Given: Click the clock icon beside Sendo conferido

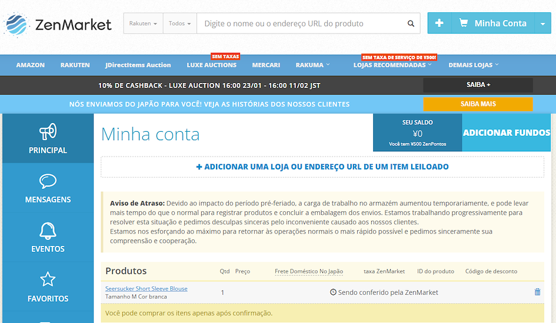Looking at the screenshot, I should click(333, 292).
